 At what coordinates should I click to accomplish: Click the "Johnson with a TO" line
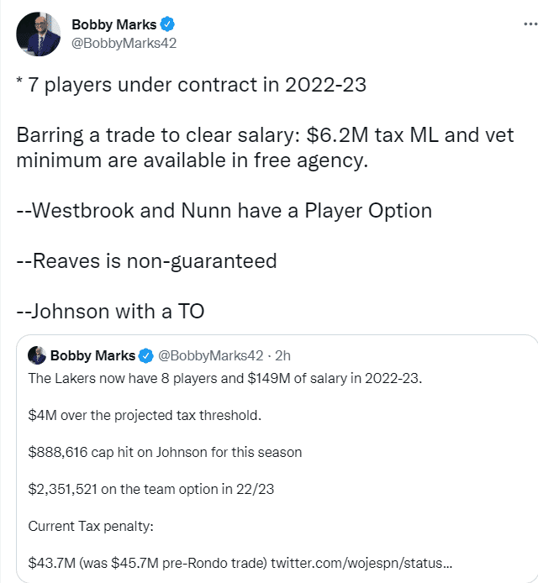click(110, 311)
